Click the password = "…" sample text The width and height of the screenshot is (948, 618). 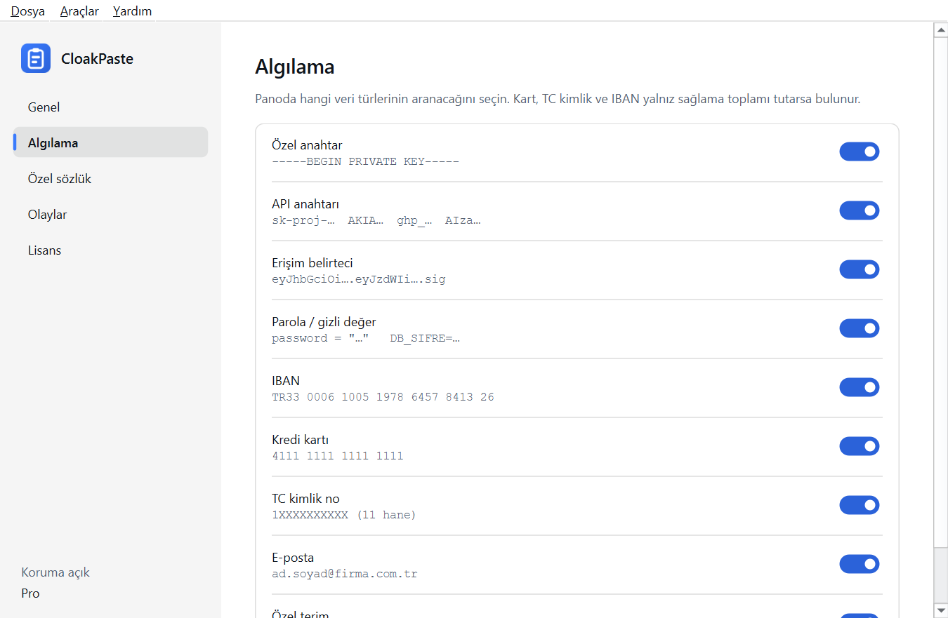pyautogui.click(x=366, y=338)
